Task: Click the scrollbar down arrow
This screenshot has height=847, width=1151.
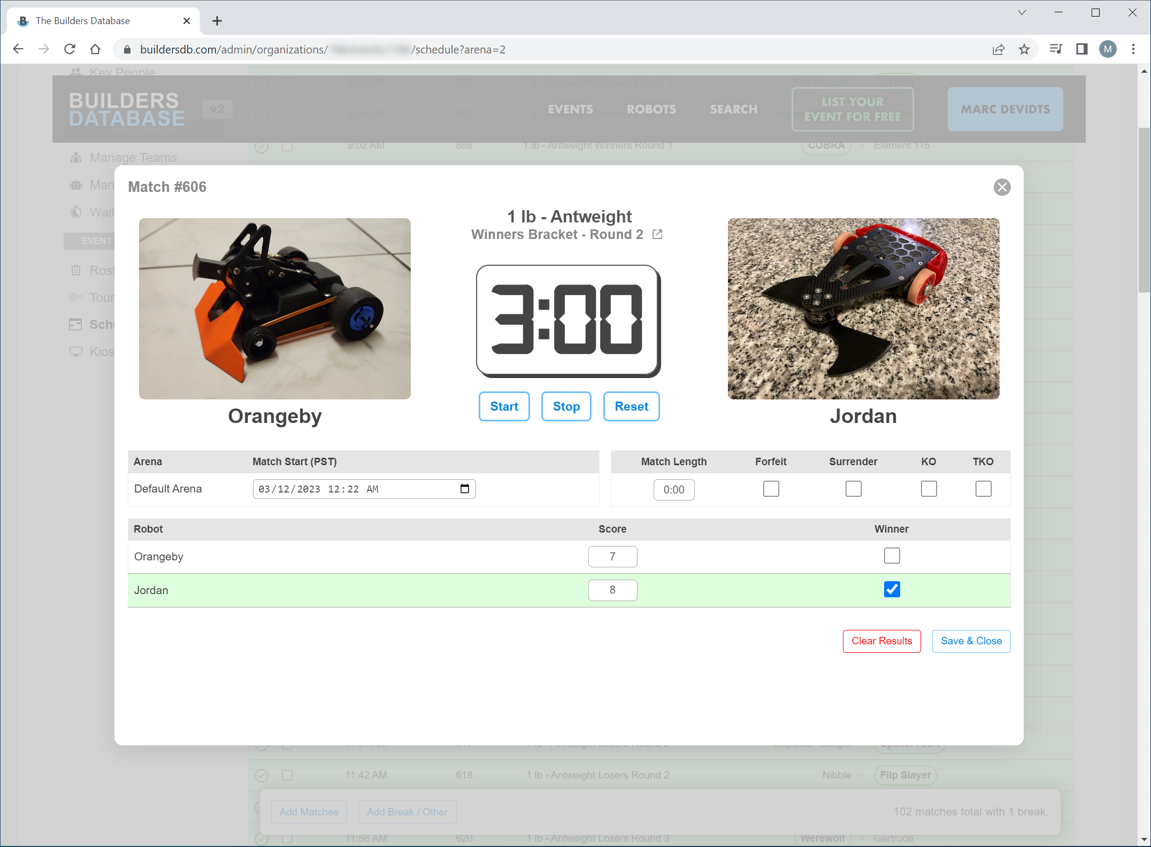Action: (1144, 840)
